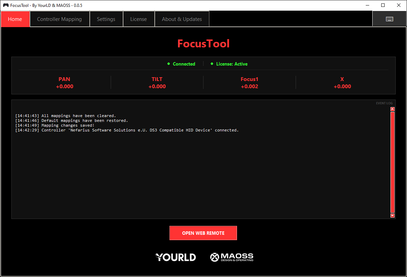Click the YOURLD logo at the bottom
Viewport: 407px width, 277px height.
coord(175,257)
